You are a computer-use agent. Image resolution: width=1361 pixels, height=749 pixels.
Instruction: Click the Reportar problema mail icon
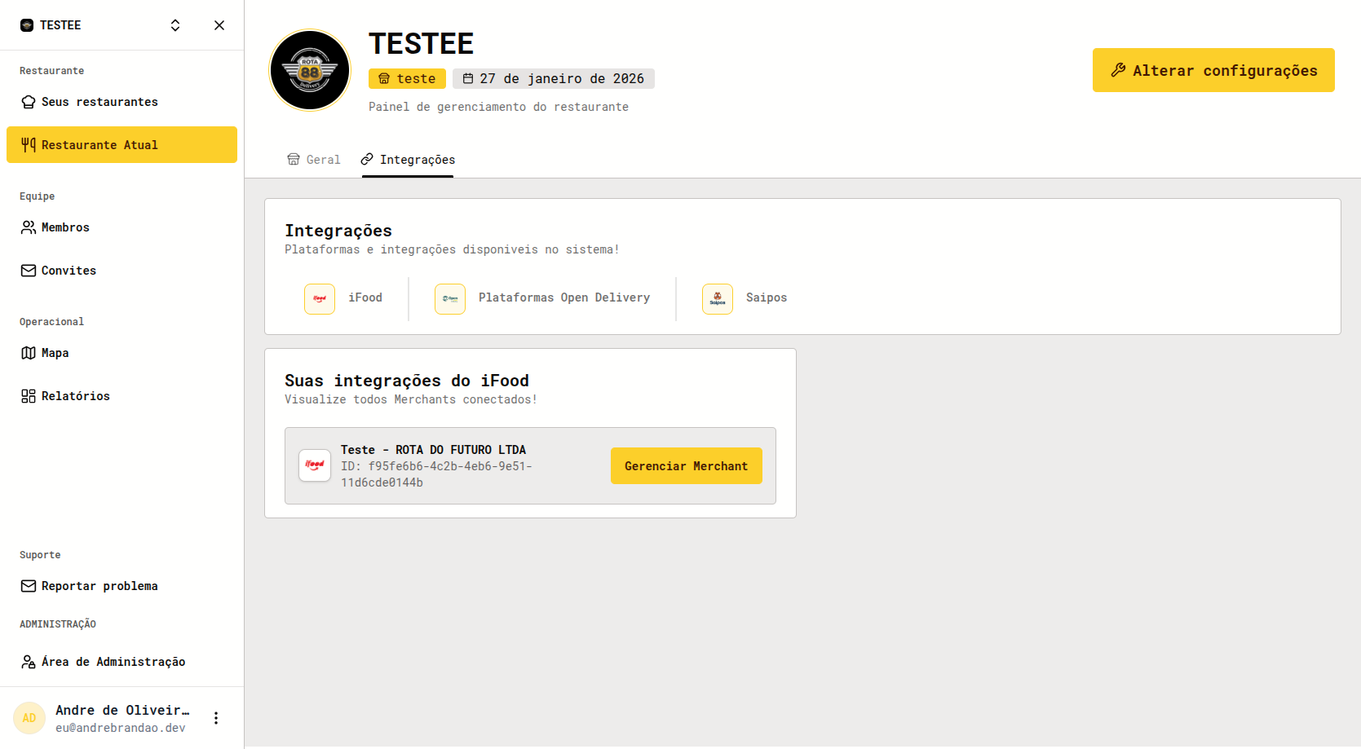click(29, 586)
